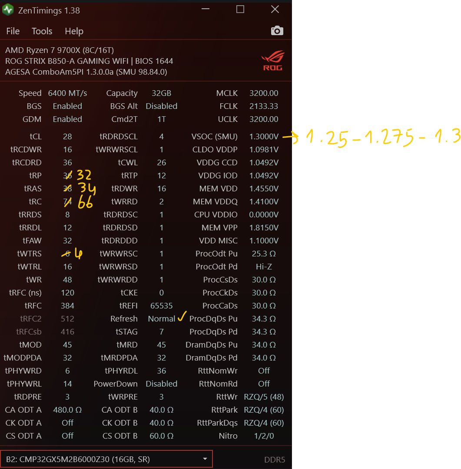Close the ZenTimings window
The image size is (461, 469).
point(275,9)
